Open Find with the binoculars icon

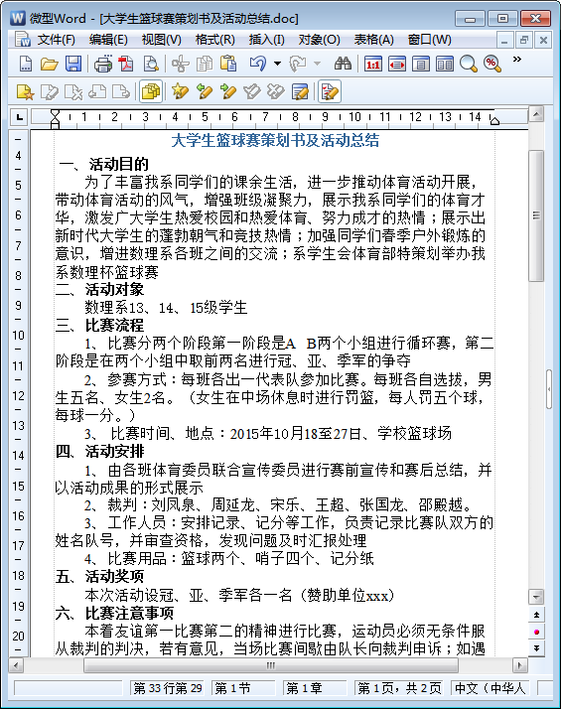pos(343,64)
